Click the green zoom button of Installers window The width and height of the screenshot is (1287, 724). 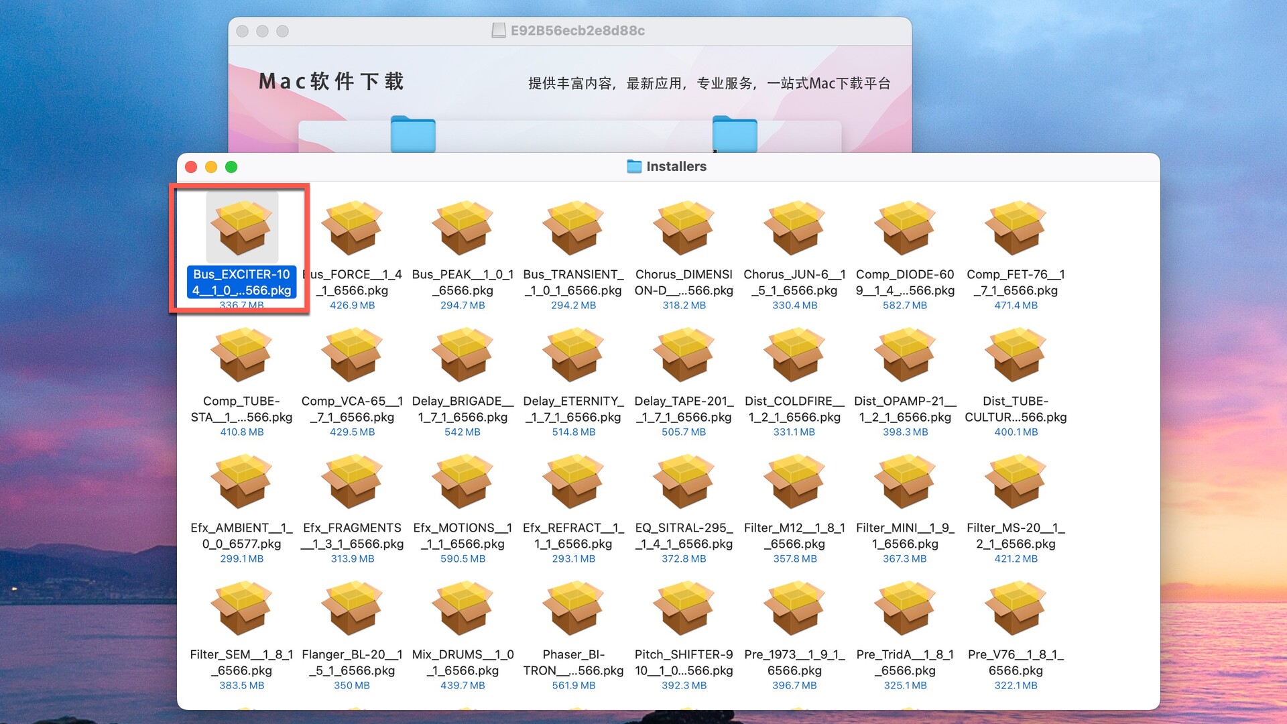point(231,167)
